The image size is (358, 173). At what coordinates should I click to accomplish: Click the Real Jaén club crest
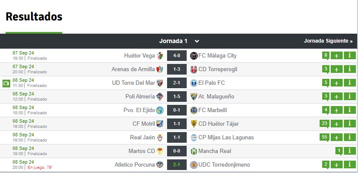click(160, 138)
